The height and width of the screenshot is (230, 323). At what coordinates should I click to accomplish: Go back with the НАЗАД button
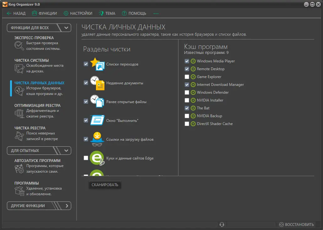[16, 13]
